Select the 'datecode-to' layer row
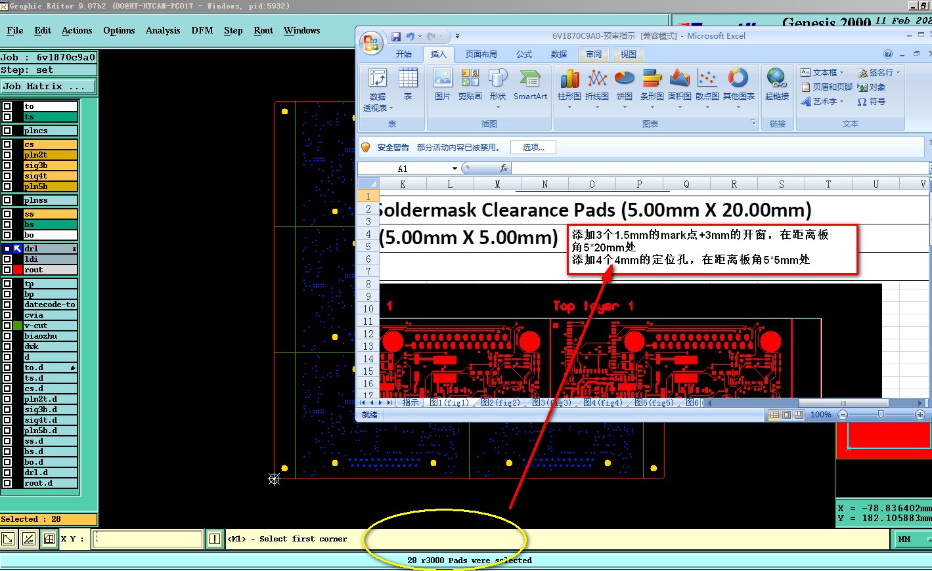 pyautogui.click(x=50, y=305)
